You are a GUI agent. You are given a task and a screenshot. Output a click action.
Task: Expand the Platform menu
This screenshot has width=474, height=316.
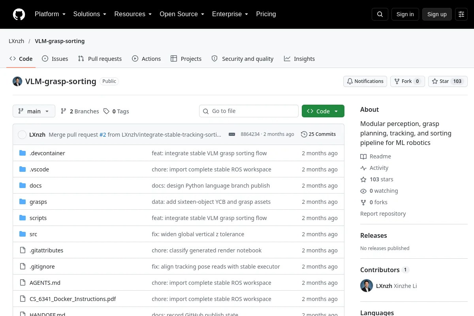(x=50, y=14)
